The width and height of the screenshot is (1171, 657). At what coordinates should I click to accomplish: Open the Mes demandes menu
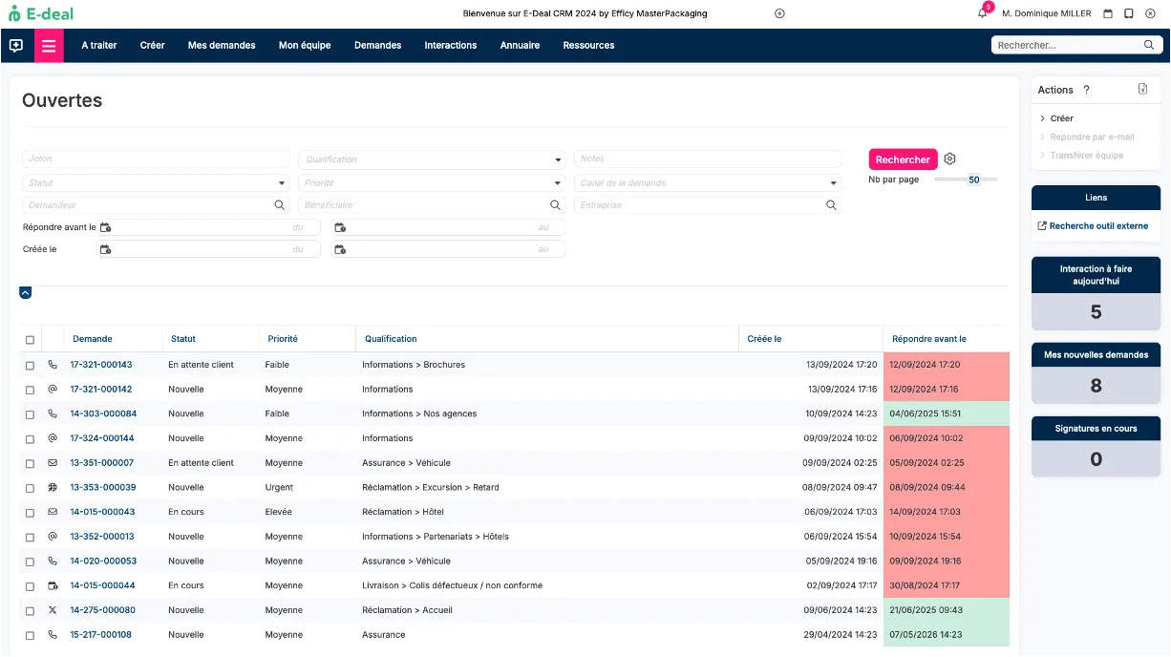(x=222, y=45)
